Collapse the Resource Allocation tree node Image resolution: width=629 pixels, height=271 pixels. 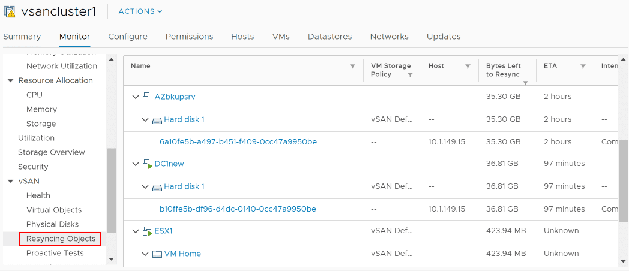[x=10, y=80]
